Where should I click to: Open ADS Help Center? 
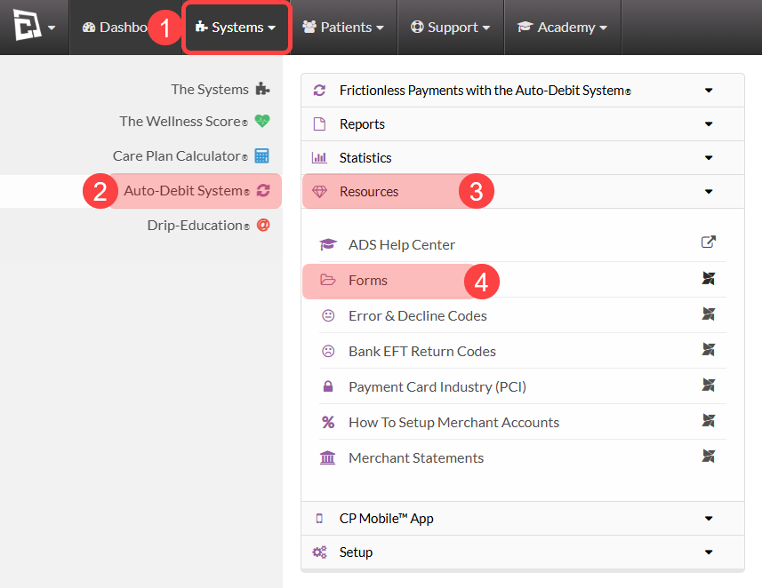pyautogui.click(x=401, y=245)
